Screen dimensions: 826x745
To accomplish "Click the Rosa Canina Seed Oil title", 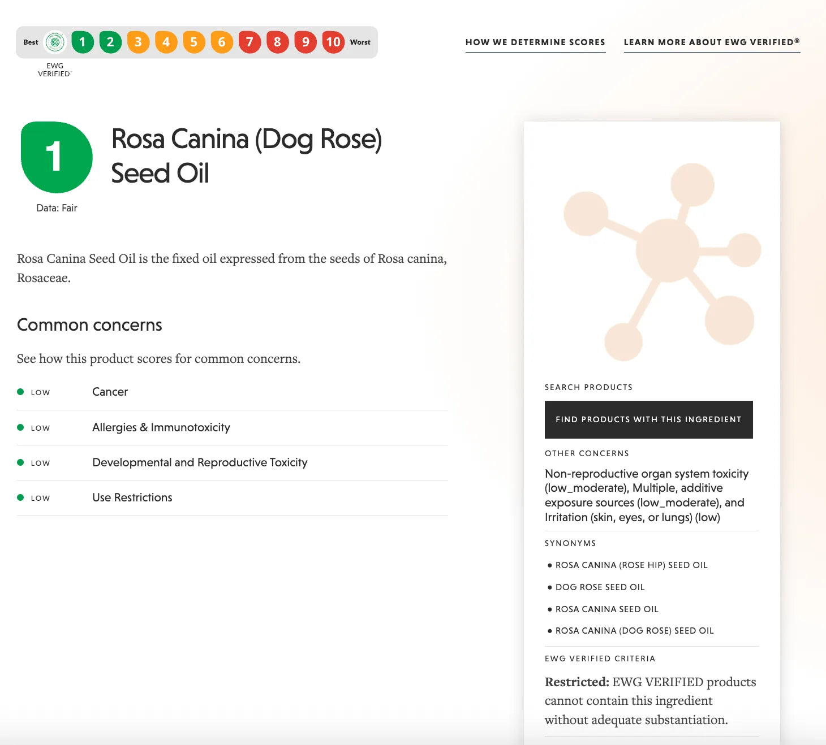I will [247, 156].
